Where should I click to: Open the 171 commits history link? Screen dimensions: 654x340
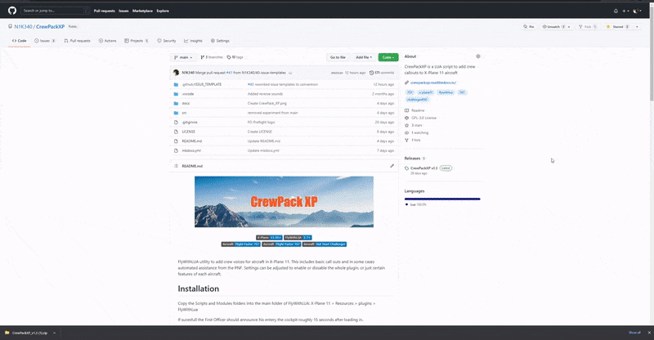382,73
